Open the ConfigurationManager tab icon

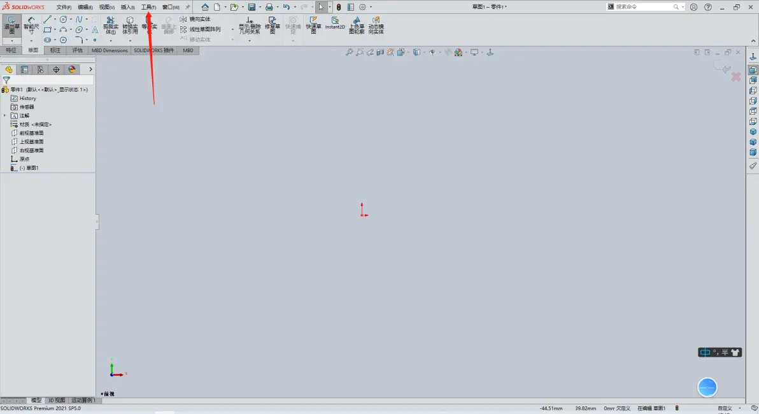coord(40,69)
